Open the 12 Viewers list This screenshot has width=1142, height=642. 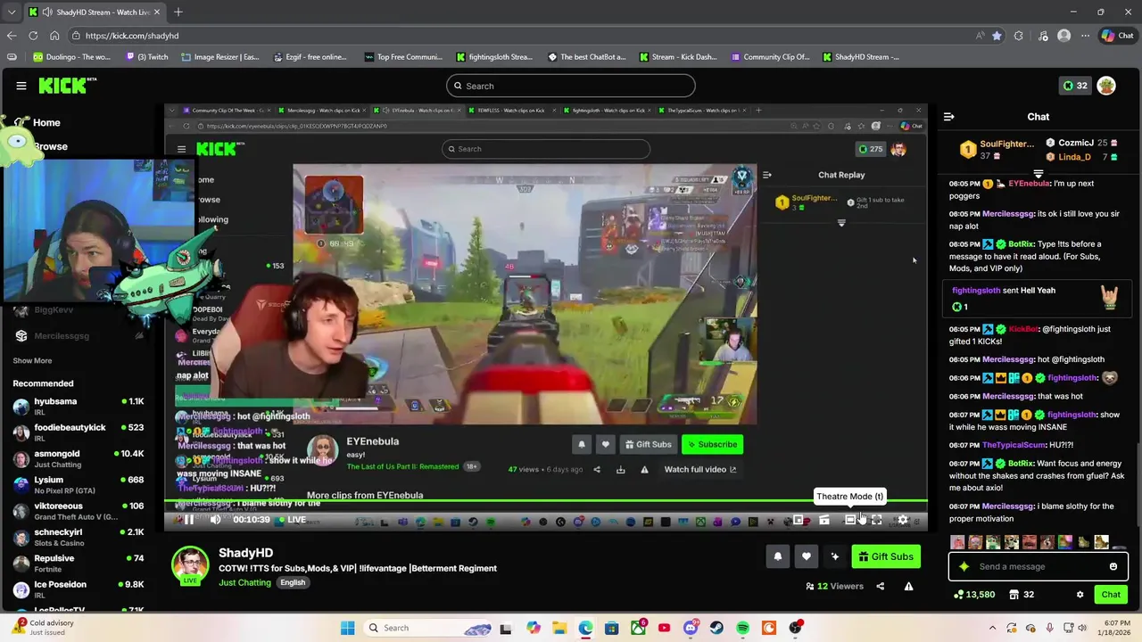pyautogui.click(x=834, y=586)
